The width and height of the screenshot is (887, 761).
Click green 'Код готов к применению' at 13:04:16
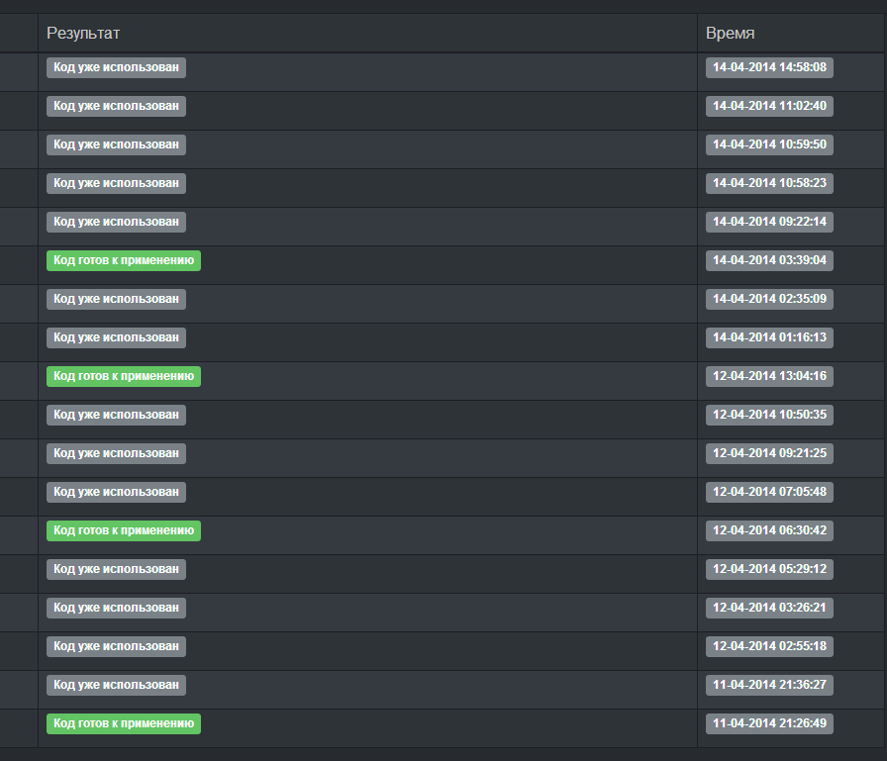124,377
